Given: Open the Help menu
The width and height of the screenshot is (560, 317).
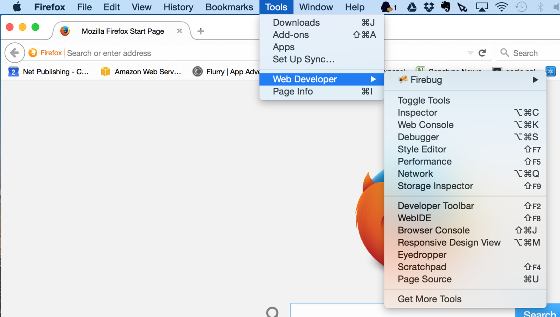Looking at the screenshot, I should click(354, 7).
